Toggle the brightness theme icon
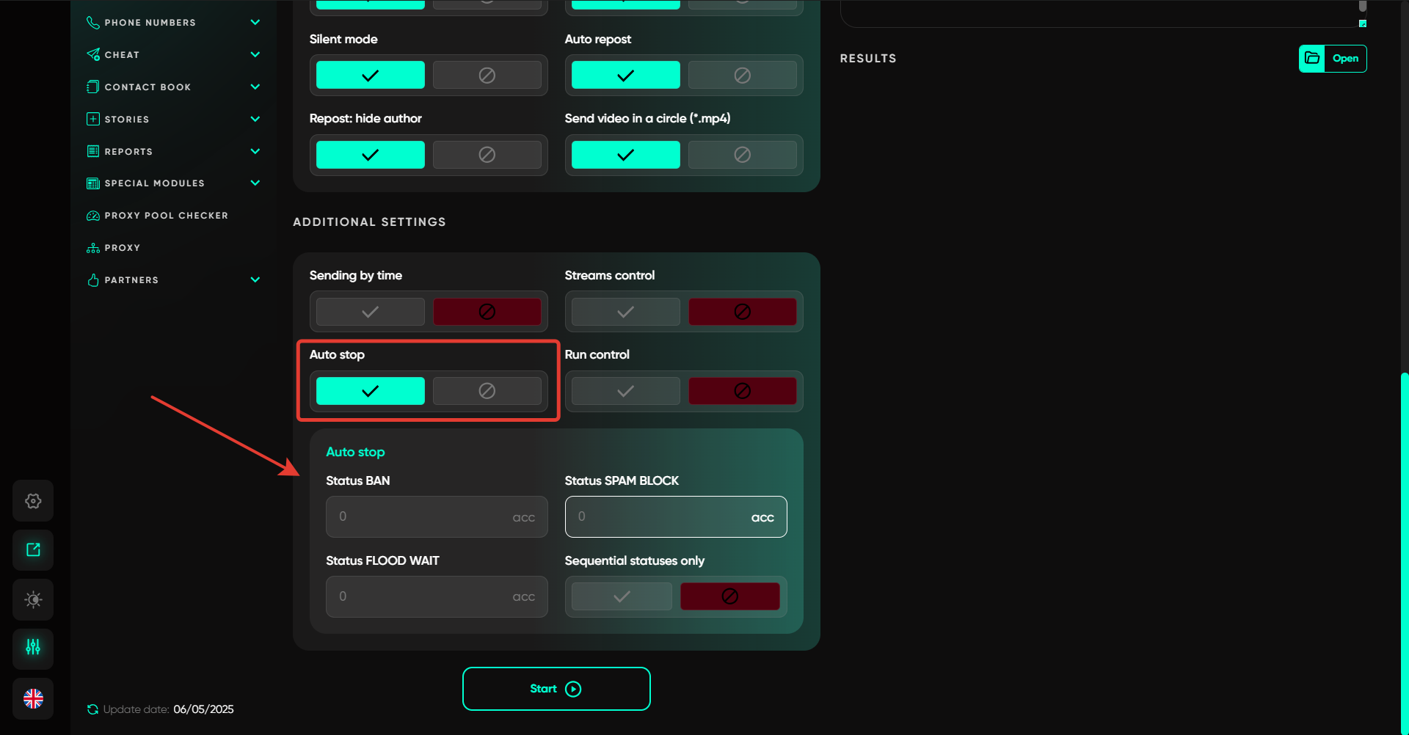The height and width of the screenshot is (735, 1409). tap(33, 599)
